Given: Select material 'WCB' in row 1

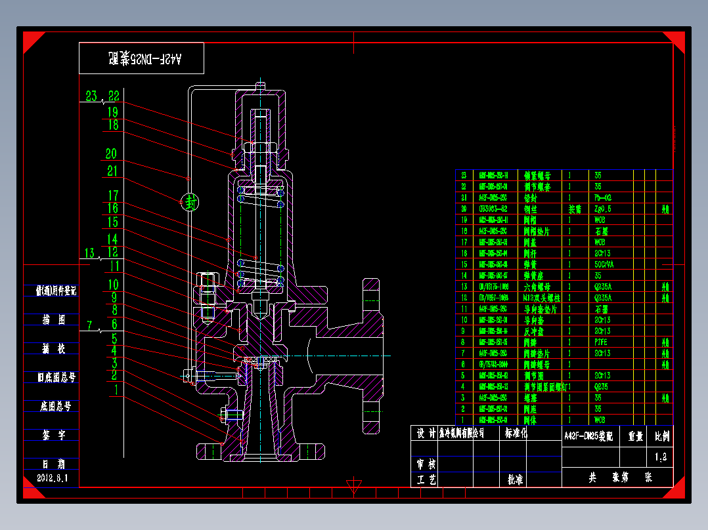Looking at the screenshot, I should pos(600,420).
